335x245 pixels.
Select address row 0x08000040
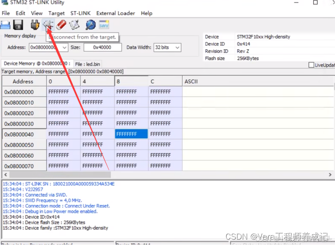tap(24, 135)
